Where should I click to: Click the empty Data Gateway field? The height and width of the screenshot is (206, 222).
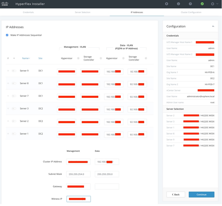(107, 186)
